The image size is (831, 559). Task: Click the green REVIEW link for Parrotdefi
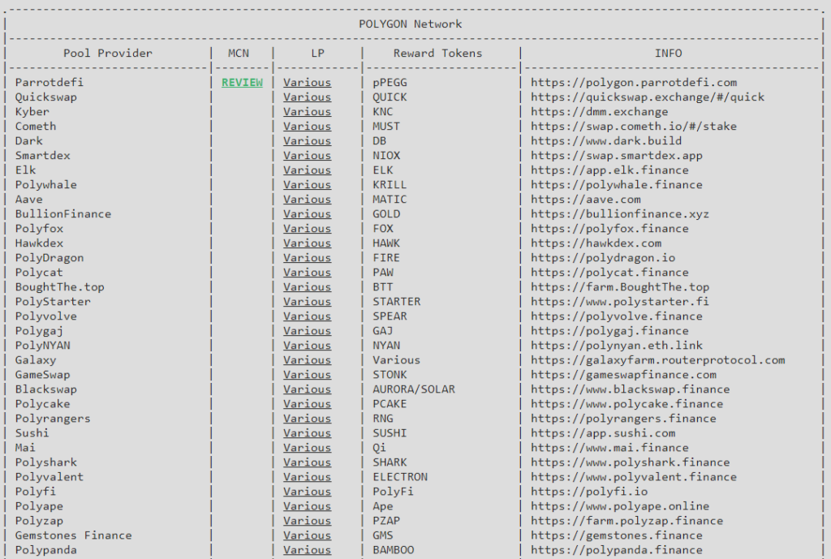point(242,83)
